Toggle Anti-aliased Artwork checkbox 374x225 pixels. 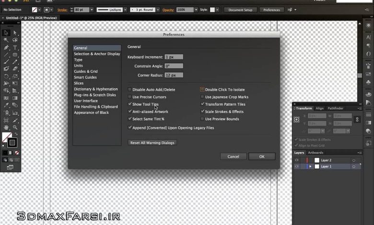click(130, 112)
